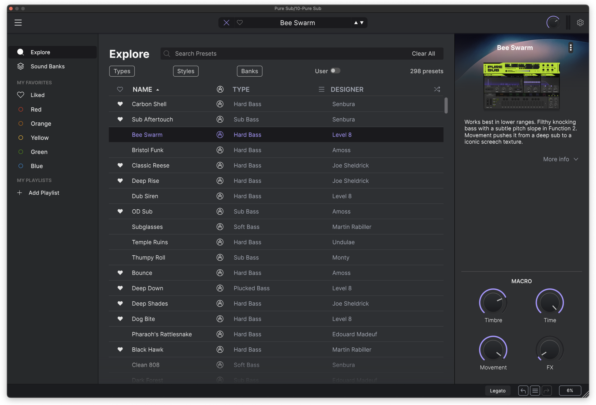Open the Types filter dropdown
This screenshot has width=596, height=405.
click(122, 71)
